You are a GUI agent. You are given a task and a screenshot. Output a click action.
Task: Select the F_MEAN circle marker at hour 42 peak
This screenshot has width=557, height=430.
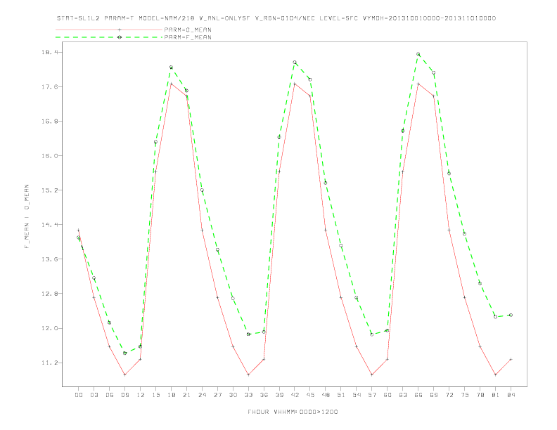(x=295, y=63)
